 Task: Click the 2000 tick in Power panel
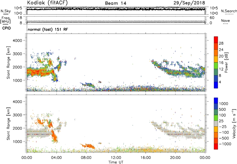coord(17,67)
